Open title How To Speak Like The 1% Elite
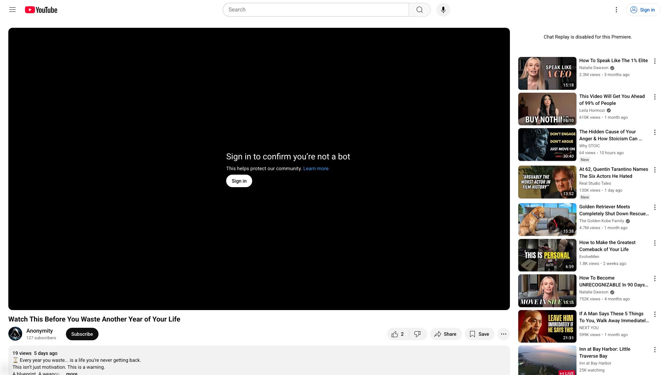Viewport: 666px width, 375px height. (613, 60)
